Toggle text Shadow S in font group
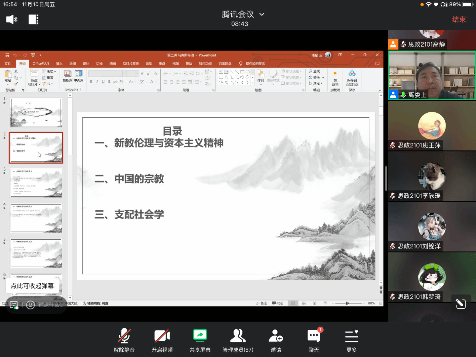The height and width of the screenshot is (357, 476). tap(109, 82)
